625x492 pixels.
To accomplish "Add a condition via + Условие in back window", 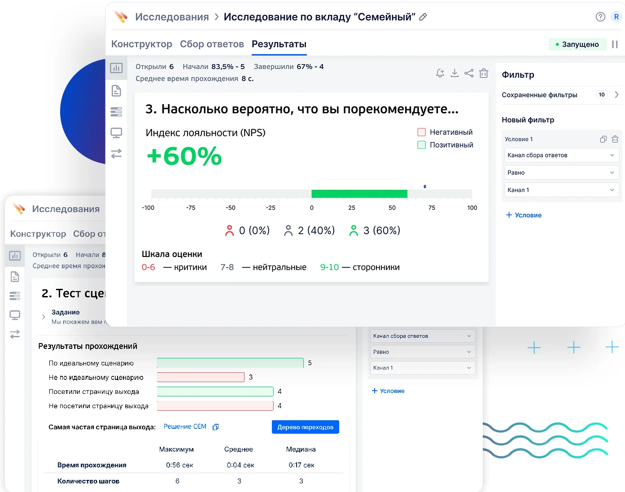I will tap(388, 391).
